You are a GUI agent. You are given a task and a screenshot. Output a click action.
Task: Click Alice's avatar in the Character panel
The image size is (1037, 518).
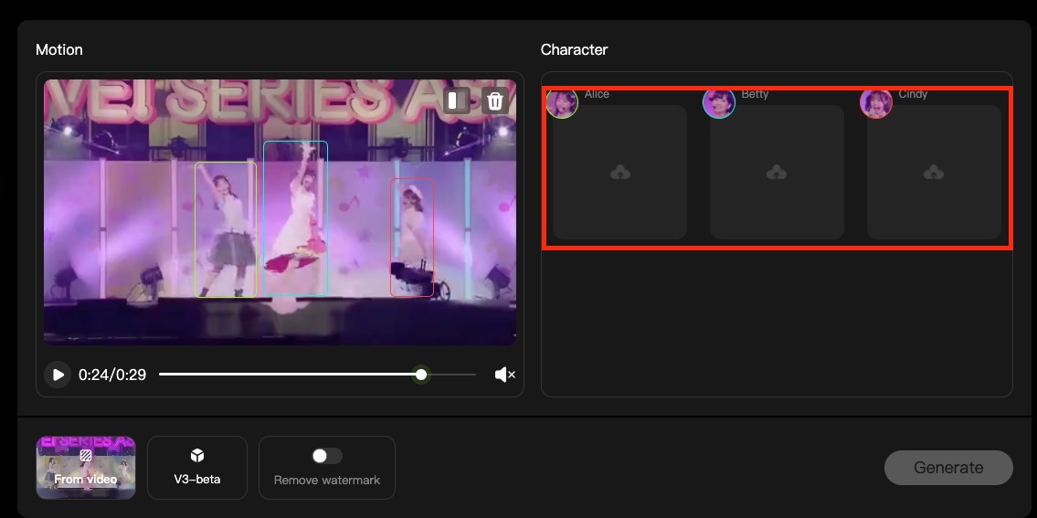pos(562,103)
